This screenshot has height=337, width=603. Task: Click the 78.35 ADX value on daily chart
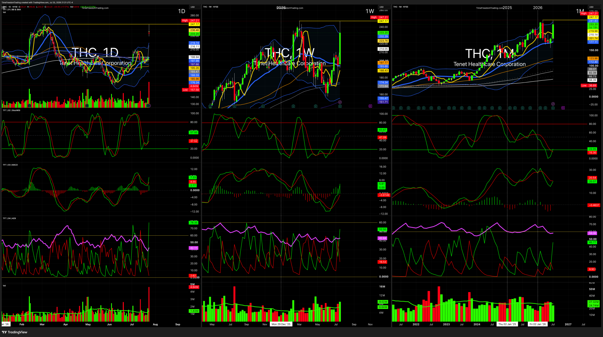194,222
